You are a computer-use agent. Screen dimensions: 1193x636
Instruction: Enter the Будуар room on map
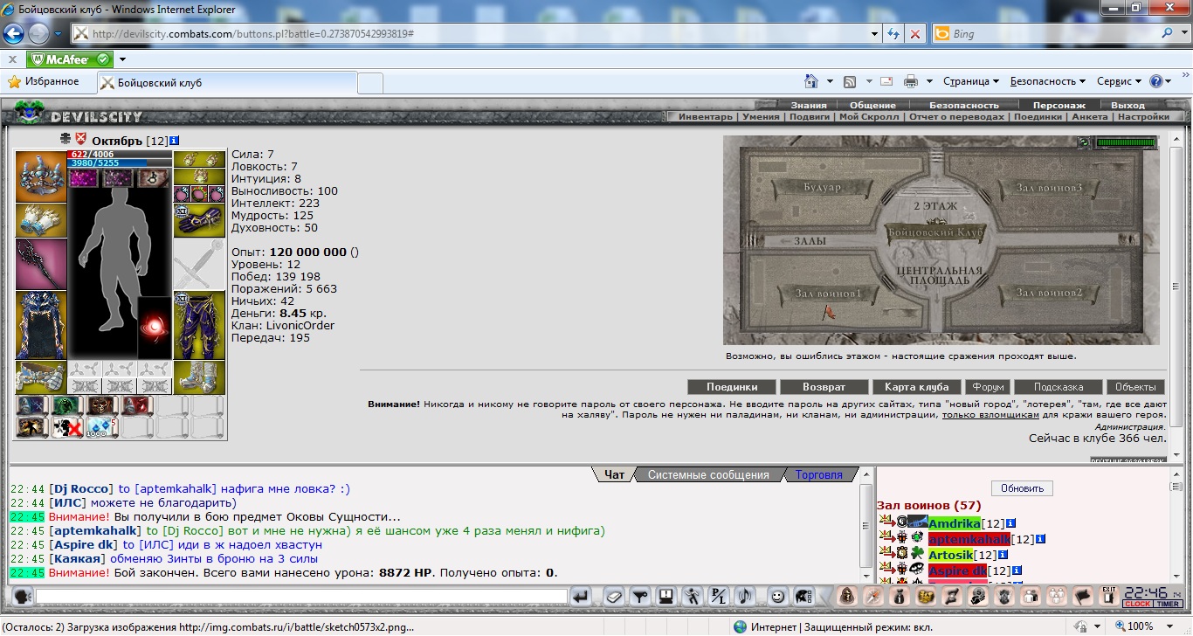[x=822, y=188]
